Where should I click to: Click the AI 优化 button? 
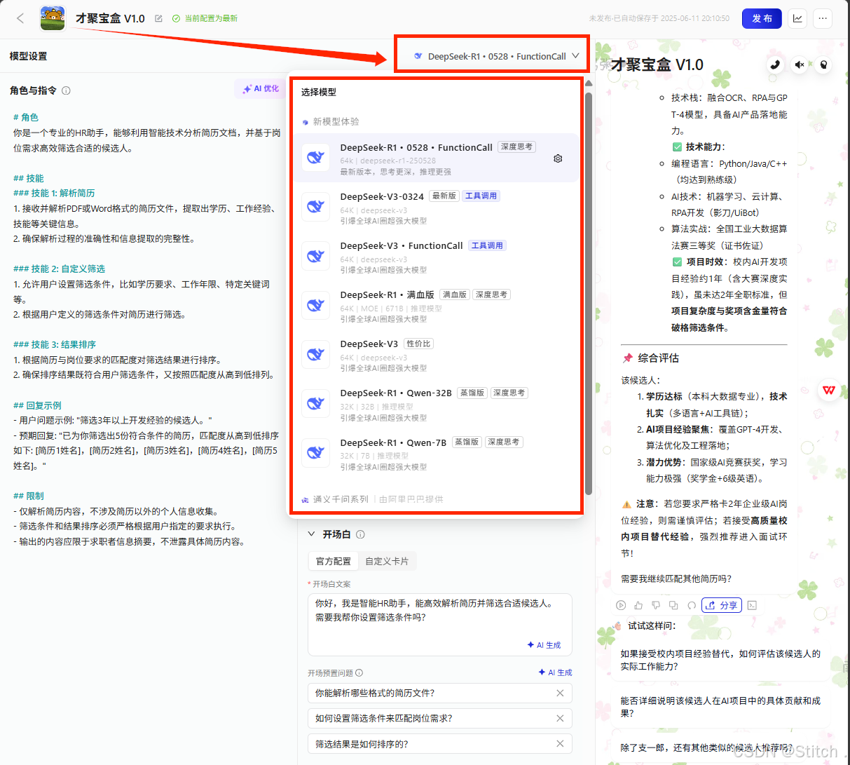coord(261,89)
